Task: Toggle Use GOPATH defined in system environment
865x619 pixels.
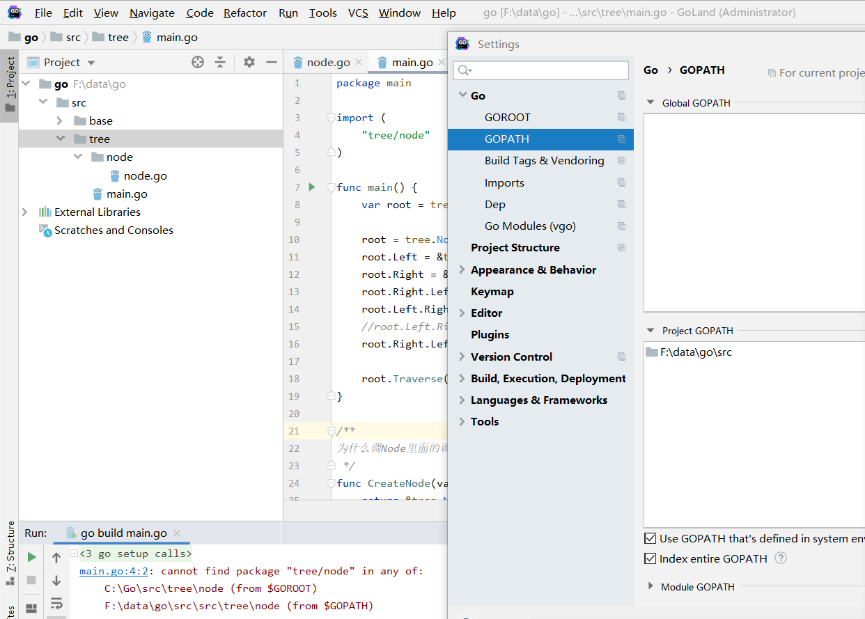Action: coord(650,538)
